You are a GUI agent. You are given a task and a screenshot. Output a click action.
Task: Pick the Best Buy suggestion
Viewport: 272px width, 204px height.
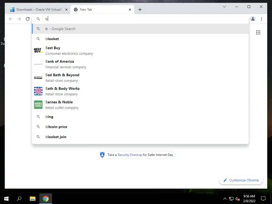(140, 51)
